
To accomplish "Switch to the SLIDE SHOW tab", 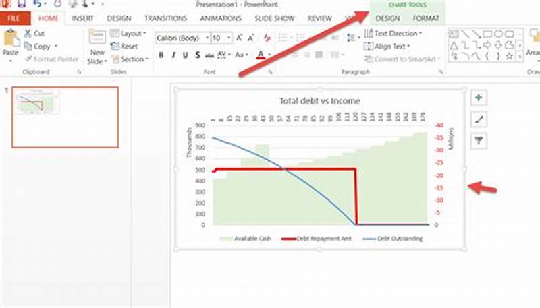I will coord(275,18).
